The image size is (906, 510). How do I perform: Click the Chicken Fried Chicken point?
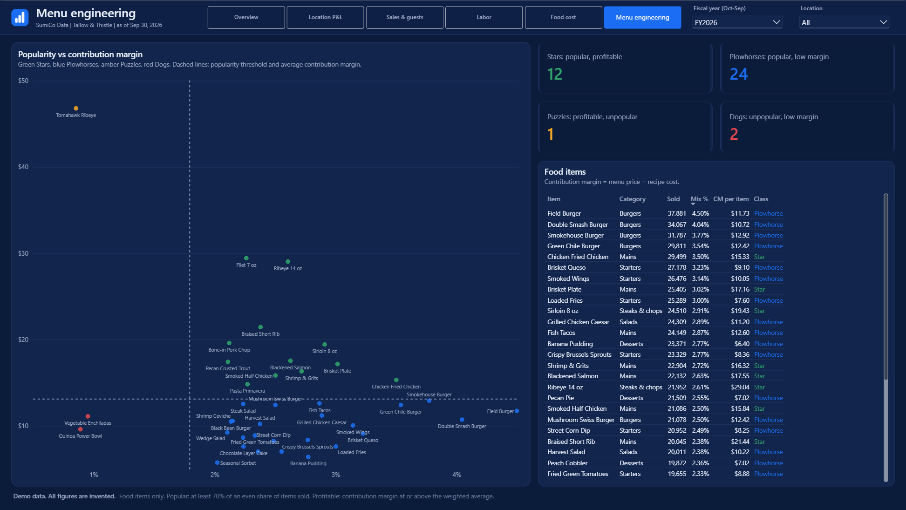(x=396, y=380)
